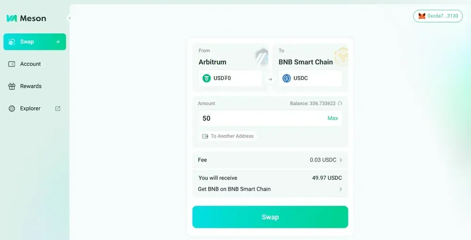
Task: Click the Explorer external link icon
Action: [58, 108]
